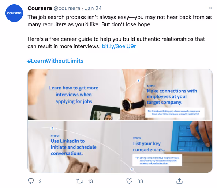Click the @coursera handle
The height and width of the screenshot is (188, 217).
67,8
